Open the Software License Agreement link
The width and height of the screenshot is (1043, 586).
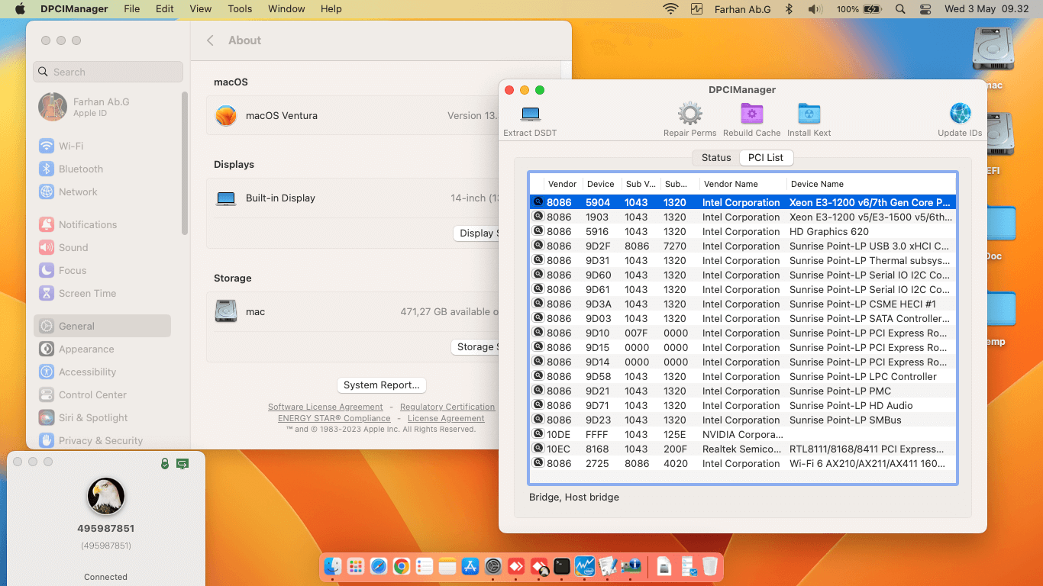[325, 407]
